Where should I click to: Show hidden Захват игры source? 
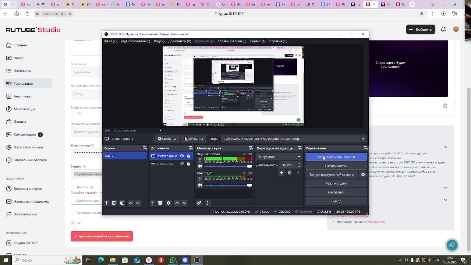[182, 164]
